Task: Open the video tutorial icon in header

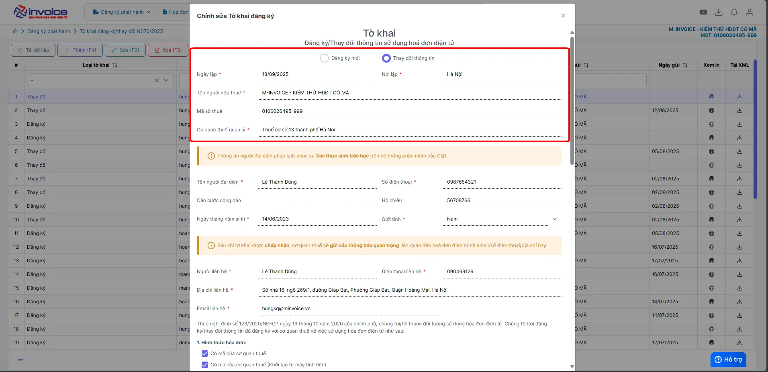Action: [703, 12]
